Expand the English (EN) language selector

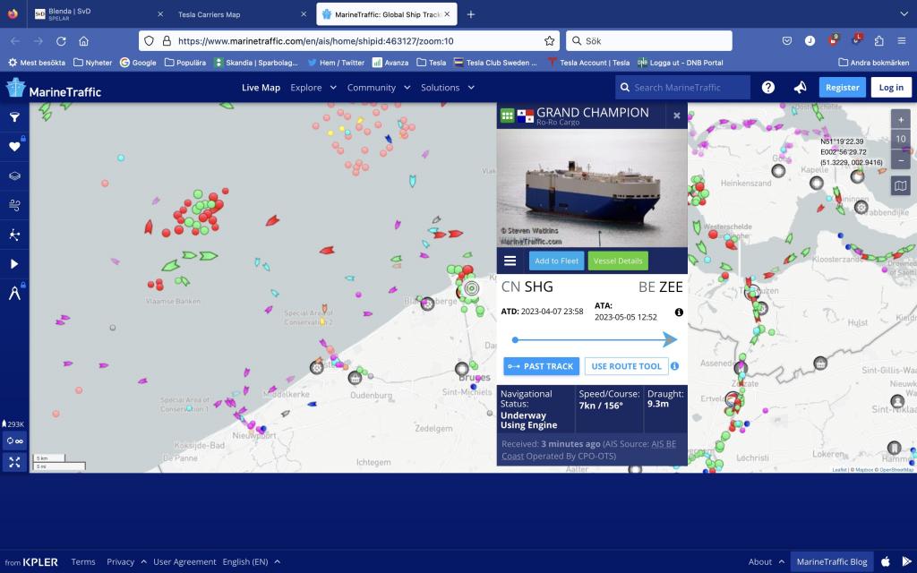pos(251,562)
